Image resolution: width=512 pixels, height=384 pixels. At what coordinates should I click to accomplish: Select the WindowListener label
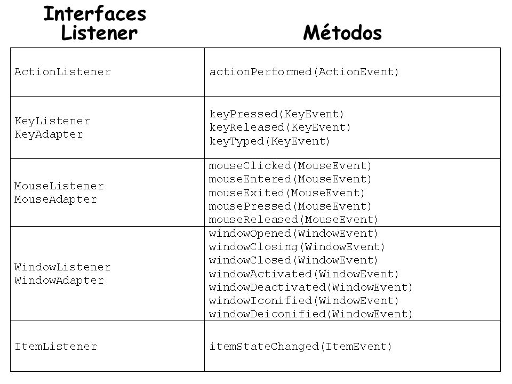click(63, 267)
